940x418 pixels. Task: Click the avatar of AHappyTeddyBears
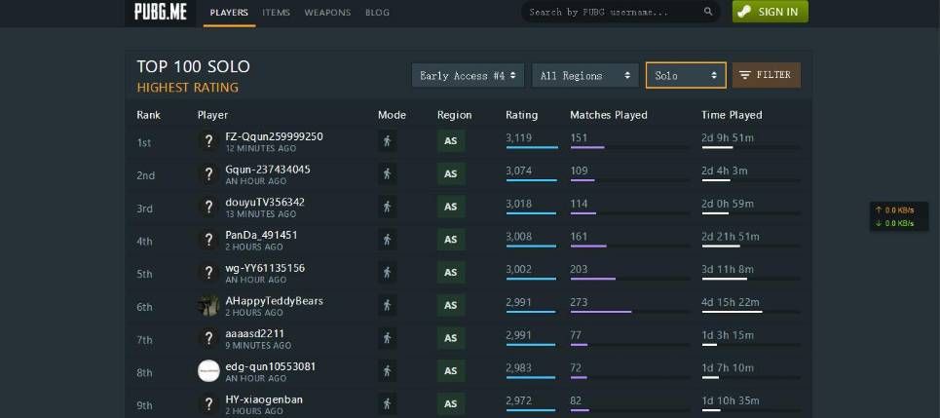coord(208,306)
